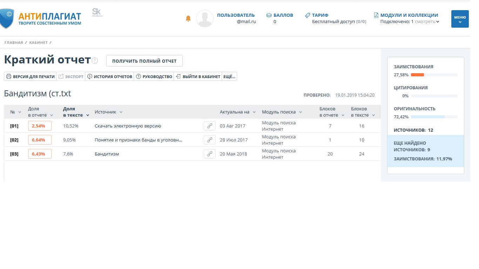This screenshot has height=269, width=479.
Task: Open link icon for source 02
Action: [x=209, y=140]
